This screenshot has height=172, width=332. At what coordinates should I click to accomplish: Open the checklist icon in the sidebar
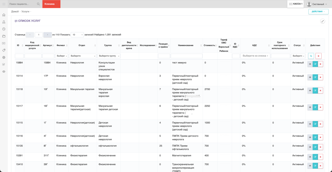point(4,64)
